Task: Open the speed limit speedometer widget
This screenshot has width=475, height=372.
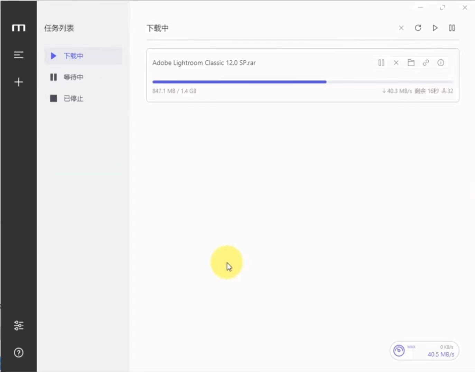Action: click(x=399, y=351)
